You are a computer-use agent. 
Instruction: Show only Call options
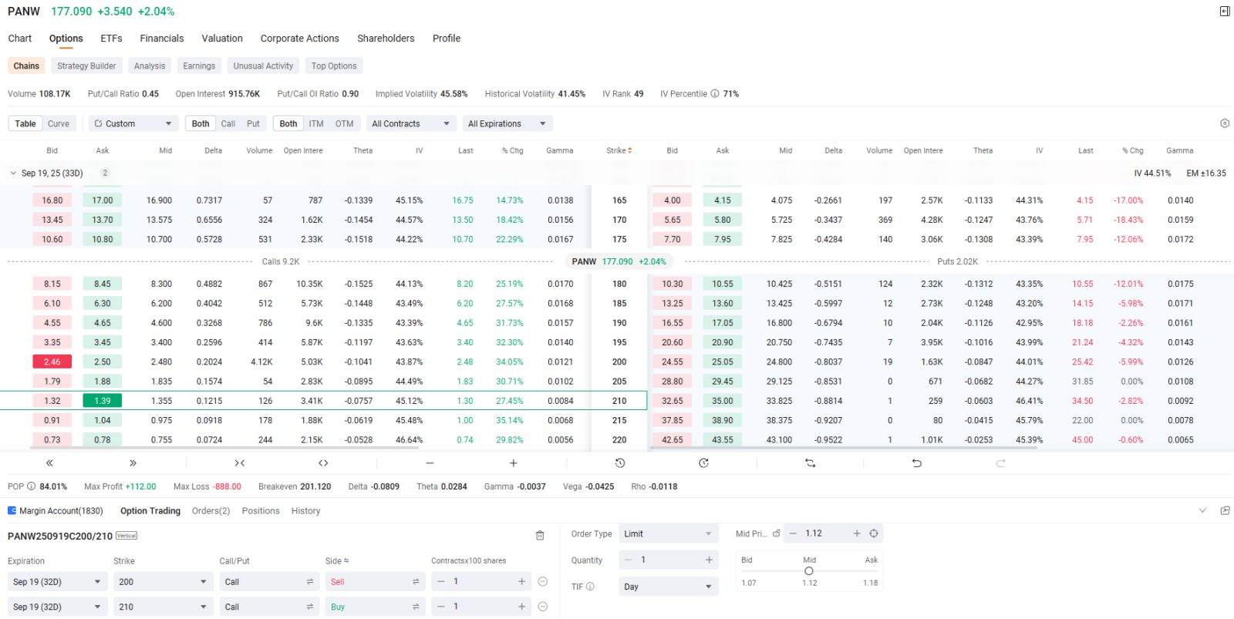tap(228, 123)
